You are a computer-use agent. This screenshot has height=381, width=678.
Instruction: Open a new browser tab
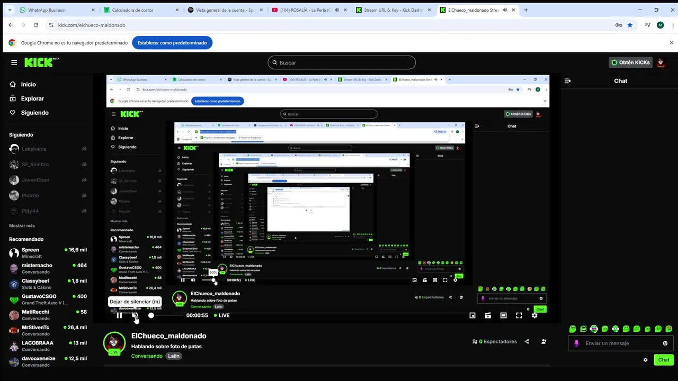click(526, 10)
